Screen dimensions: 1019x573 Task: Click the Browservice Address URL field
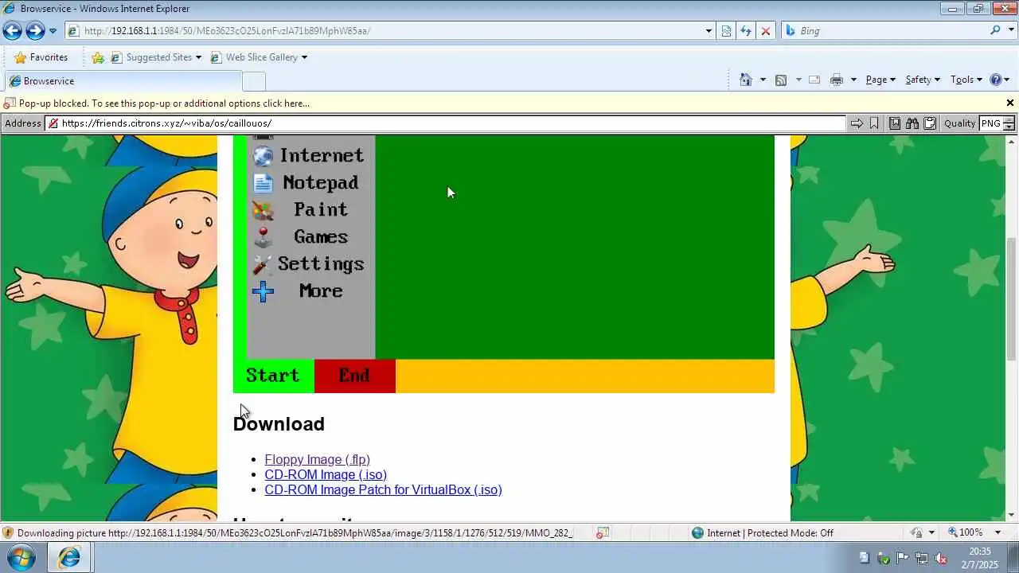tap(446, 123)
